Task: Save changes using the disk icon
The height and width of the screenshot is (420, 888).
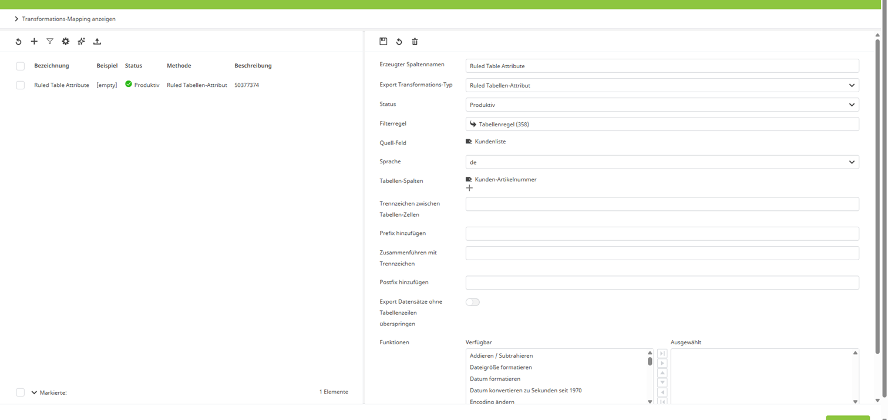Action: point(383,41)
